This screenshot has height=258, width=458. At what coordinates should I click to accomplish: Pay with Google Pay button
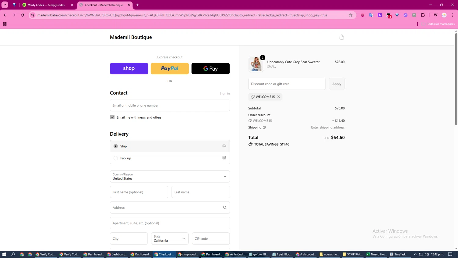tap(210, 68)
